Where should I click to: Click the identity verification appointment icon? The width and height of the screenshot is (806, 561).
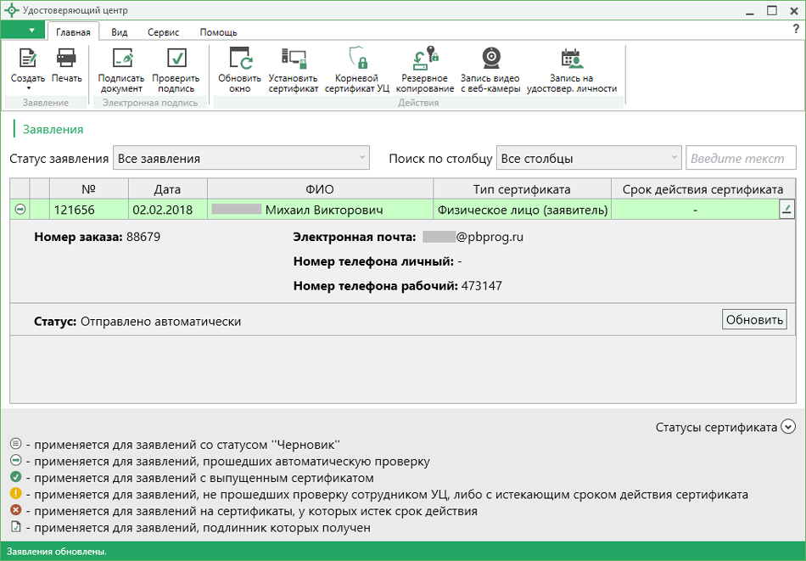coord(571,59)
